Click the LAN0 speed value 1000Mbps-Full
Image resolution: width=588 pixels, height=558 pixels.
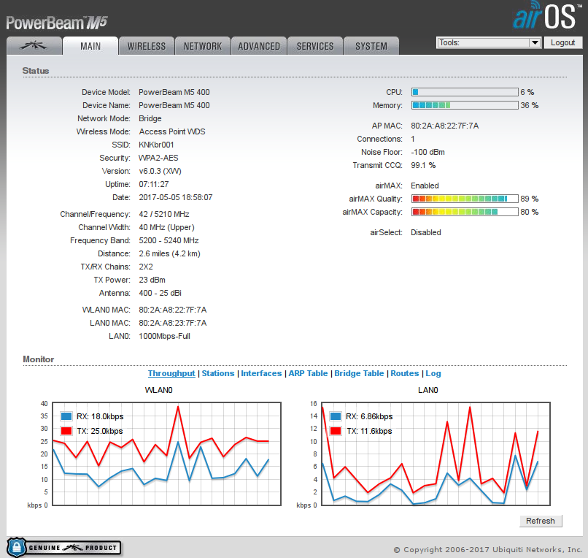pos(164,336)
